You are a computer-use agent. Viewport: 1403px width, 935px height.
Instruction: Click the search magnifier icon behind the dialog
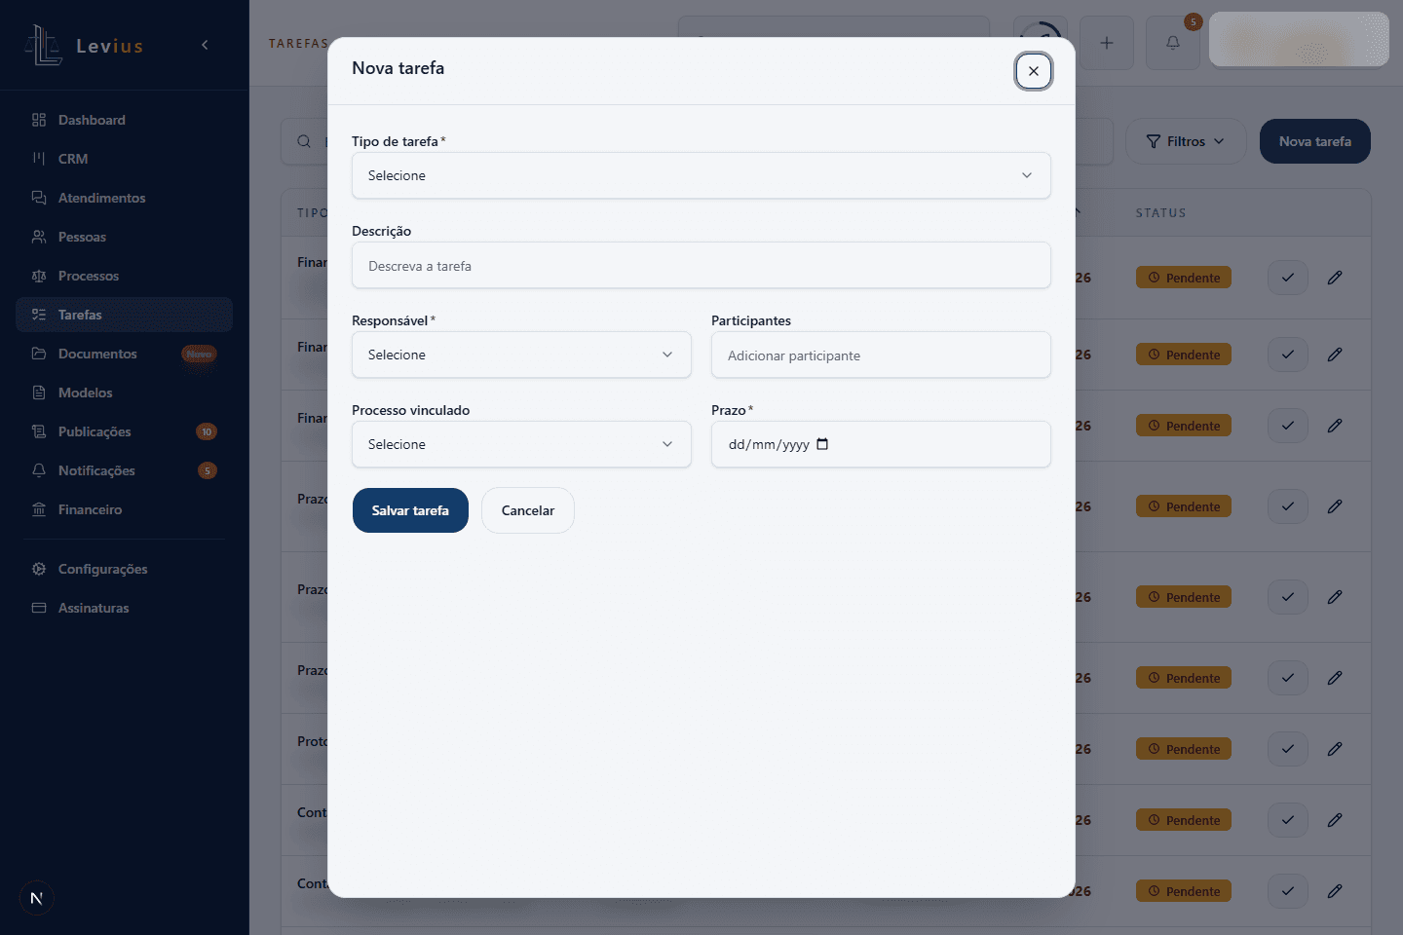coord(304,141)
